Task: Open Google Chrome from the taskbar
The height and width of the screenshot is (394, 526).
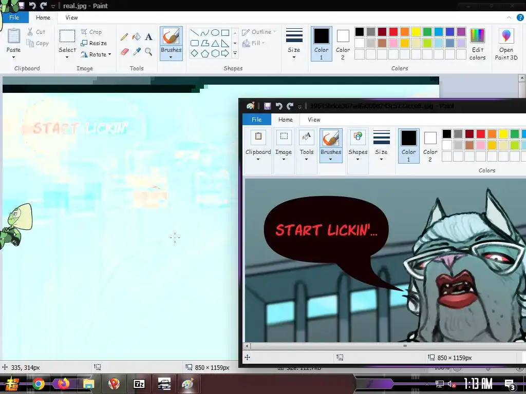Action: (x=38, y=384)
